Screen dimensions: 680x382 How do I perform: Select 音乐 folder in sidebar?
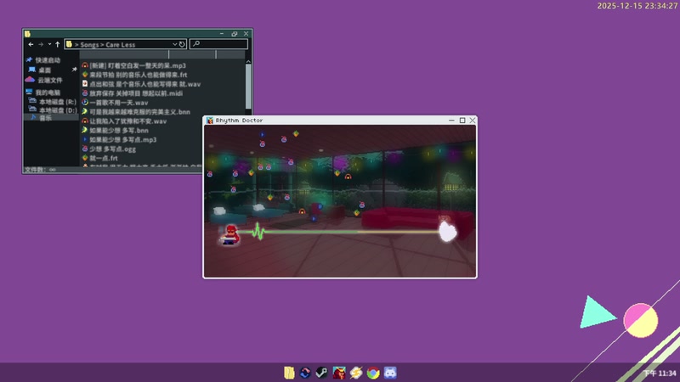click(46, 118)
